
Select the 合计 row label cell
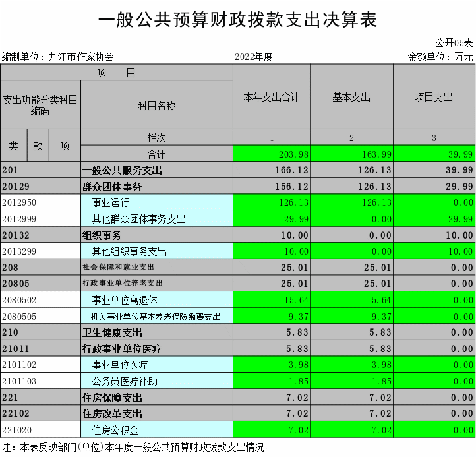pos(156,154)
